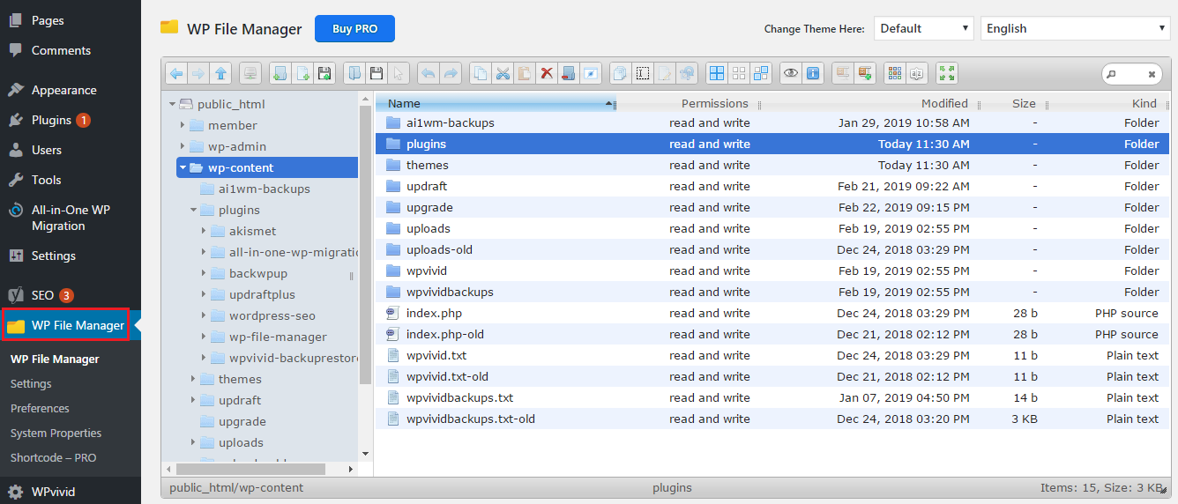1178x504 pixels.
Task: Click the duplicate toolbar icon
Action: [620, 73]
